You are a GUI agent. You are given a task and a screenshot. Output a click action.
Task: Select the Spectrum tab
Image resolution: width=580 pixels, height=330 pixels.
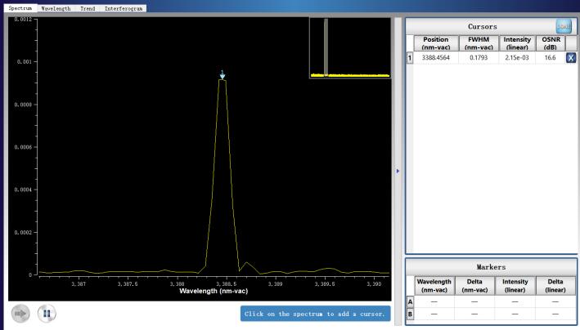point(20,7)
